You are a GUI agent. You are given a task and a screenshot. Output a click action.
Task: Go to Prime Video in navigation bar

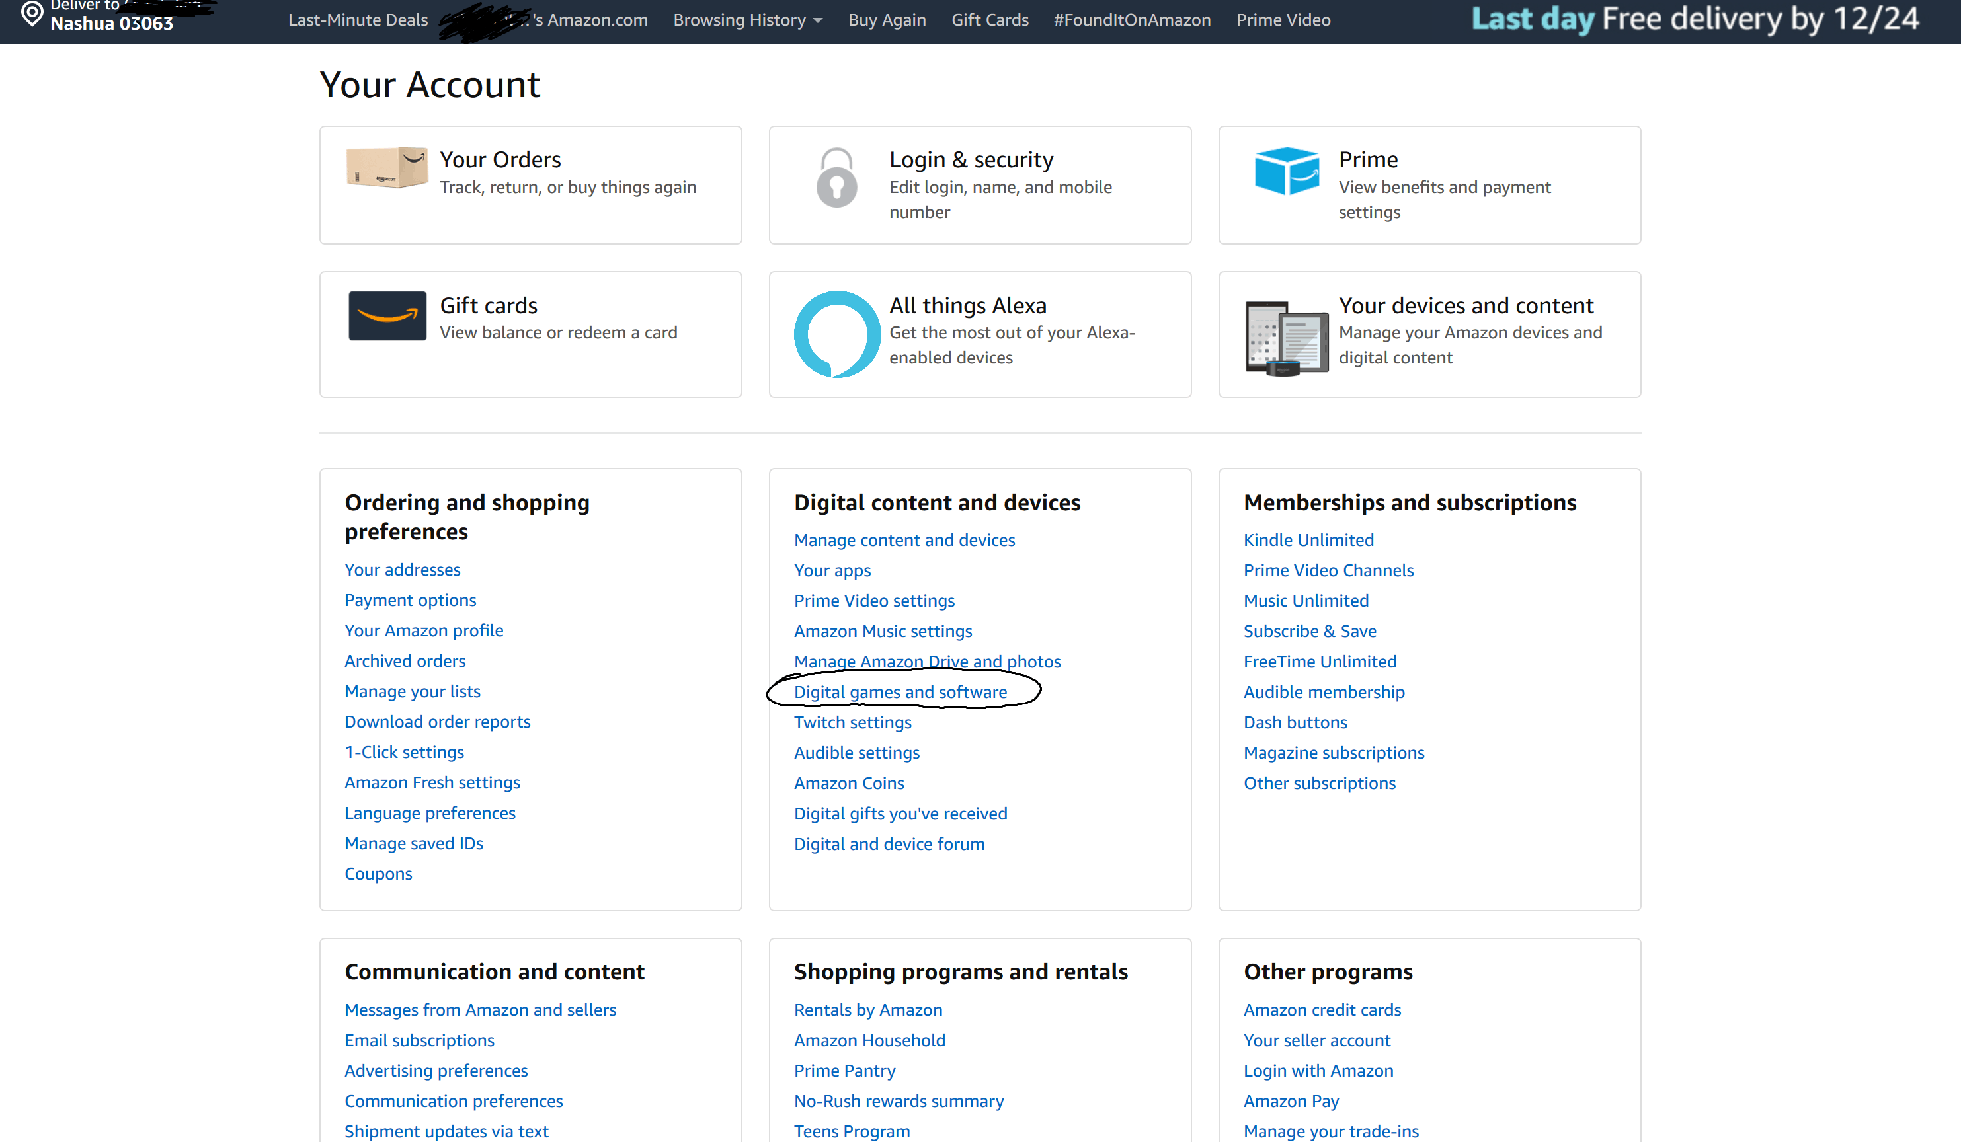[1283, 20]
